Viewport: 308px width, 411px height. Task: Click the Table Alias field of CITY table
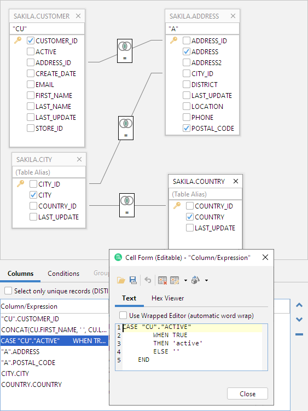coord(49,172)
